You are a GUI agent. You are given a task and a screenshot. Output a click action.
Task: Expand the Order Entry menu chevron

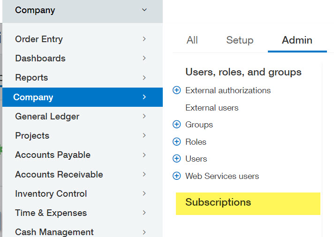[144, 39]
